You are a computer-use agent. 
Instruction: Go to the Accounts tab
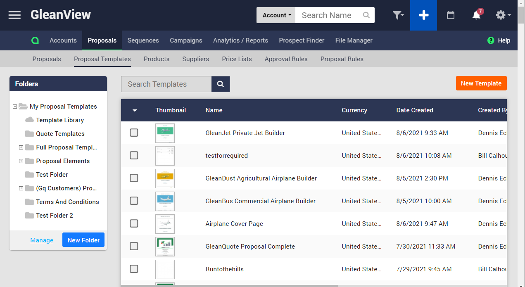tap(63, 40)
